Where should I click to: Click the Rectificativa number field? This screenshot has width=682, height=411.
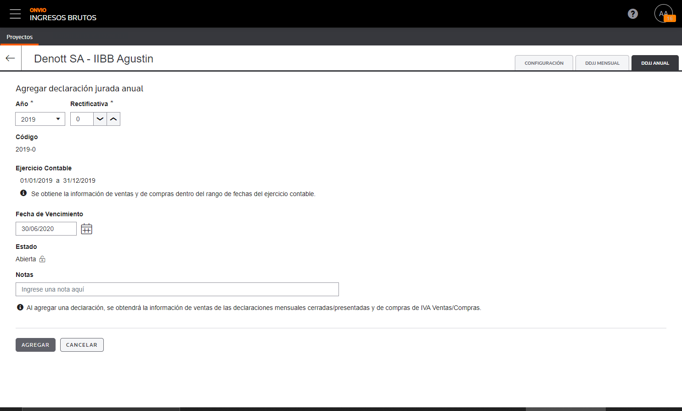(82, 119)
